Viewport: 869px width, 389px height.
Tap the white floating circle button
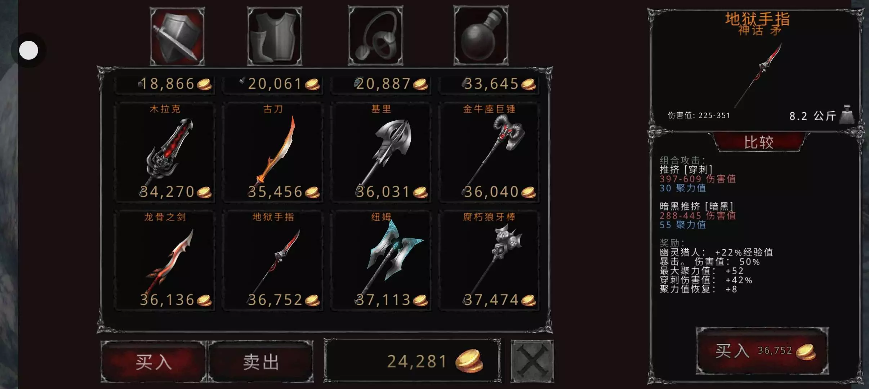pyautogui.click(x=28, y=50)
